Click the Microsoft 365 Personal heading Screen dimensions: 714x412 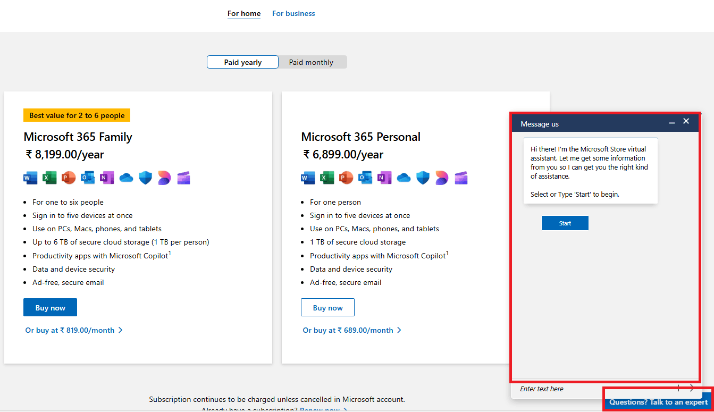(x=361, y=137)
